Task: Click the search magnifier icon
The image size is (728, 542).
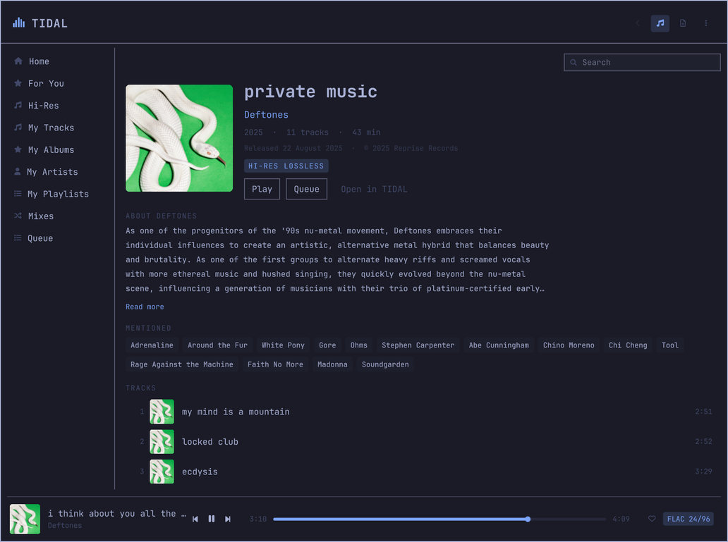Action: (x=574, y=62)
